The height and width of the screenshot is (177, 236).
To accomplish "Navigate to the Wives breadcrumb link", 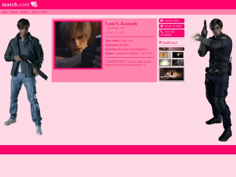I will (x=35, y=12).
